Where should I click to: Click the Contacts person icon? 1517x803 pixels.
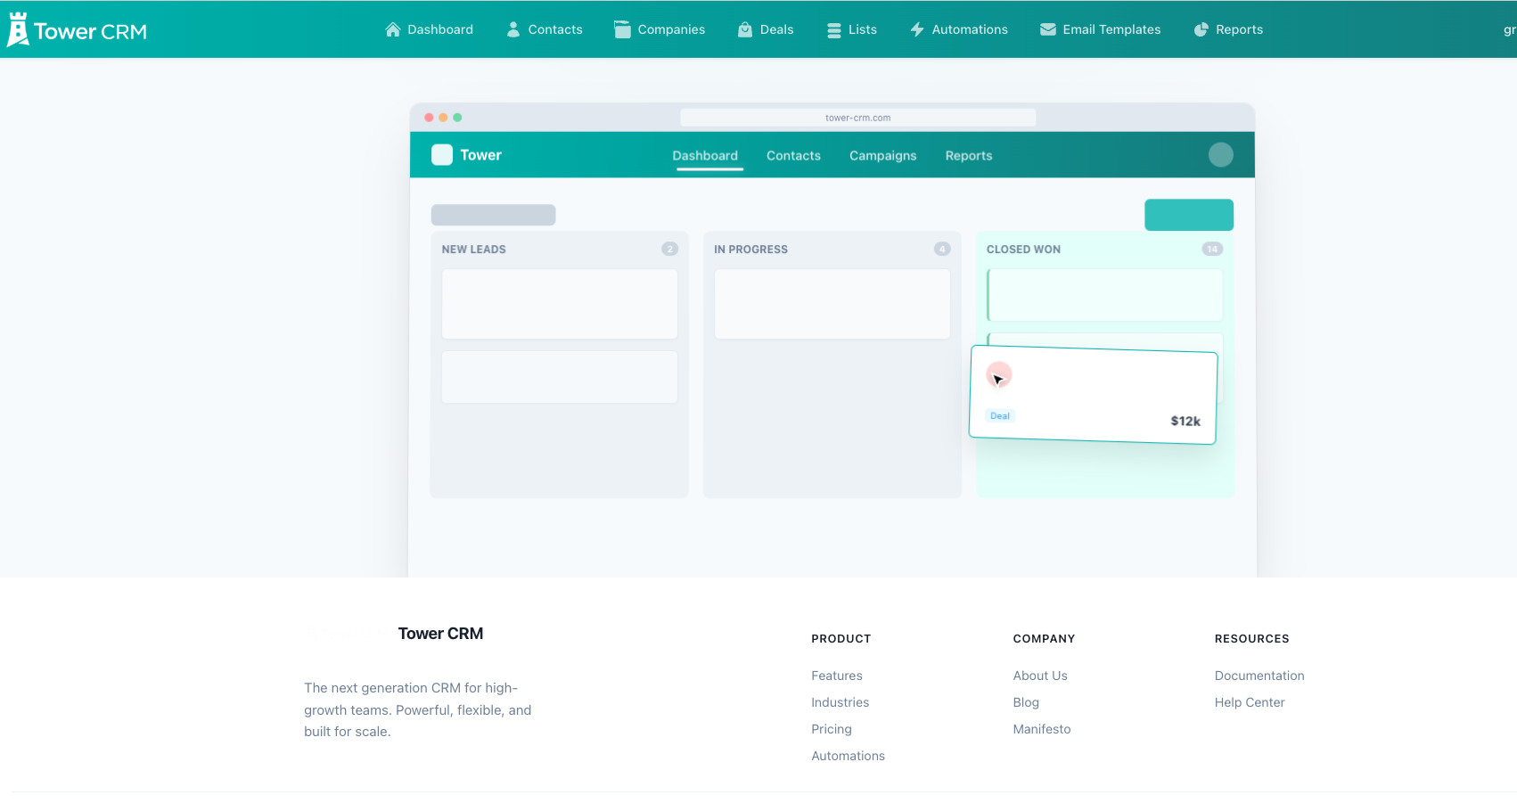click(x=512, y=29)
